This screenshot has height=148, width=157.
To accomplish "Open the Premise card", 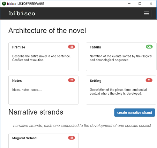I will tap(44, 56).
